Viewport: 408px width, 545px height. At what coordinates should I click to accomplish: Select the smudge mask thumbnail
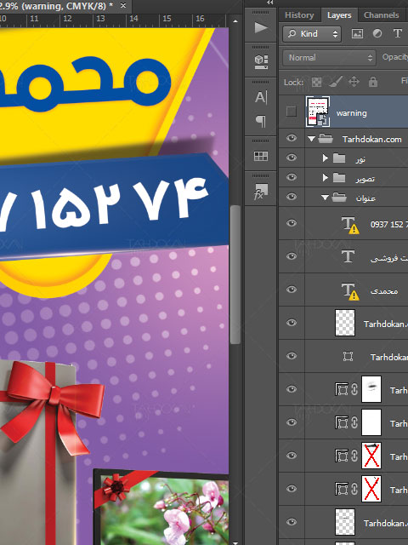tap(371, 389)
